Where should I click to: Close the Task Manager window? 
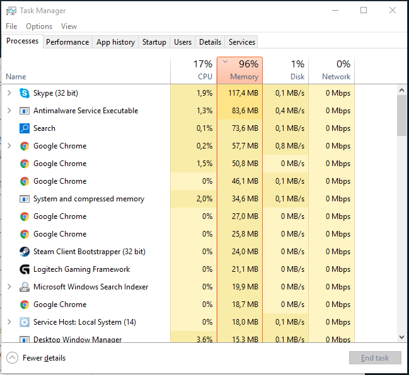click(393, 11)
